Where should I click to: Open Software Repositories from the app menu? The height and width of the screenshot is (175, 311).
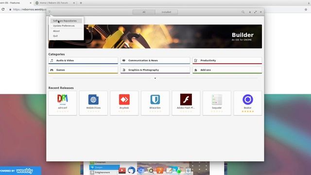[x=66, y=21]
